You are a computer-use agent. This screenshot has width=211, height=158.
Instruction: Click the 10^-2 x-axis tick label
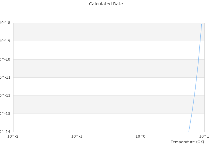pos(13,136)
